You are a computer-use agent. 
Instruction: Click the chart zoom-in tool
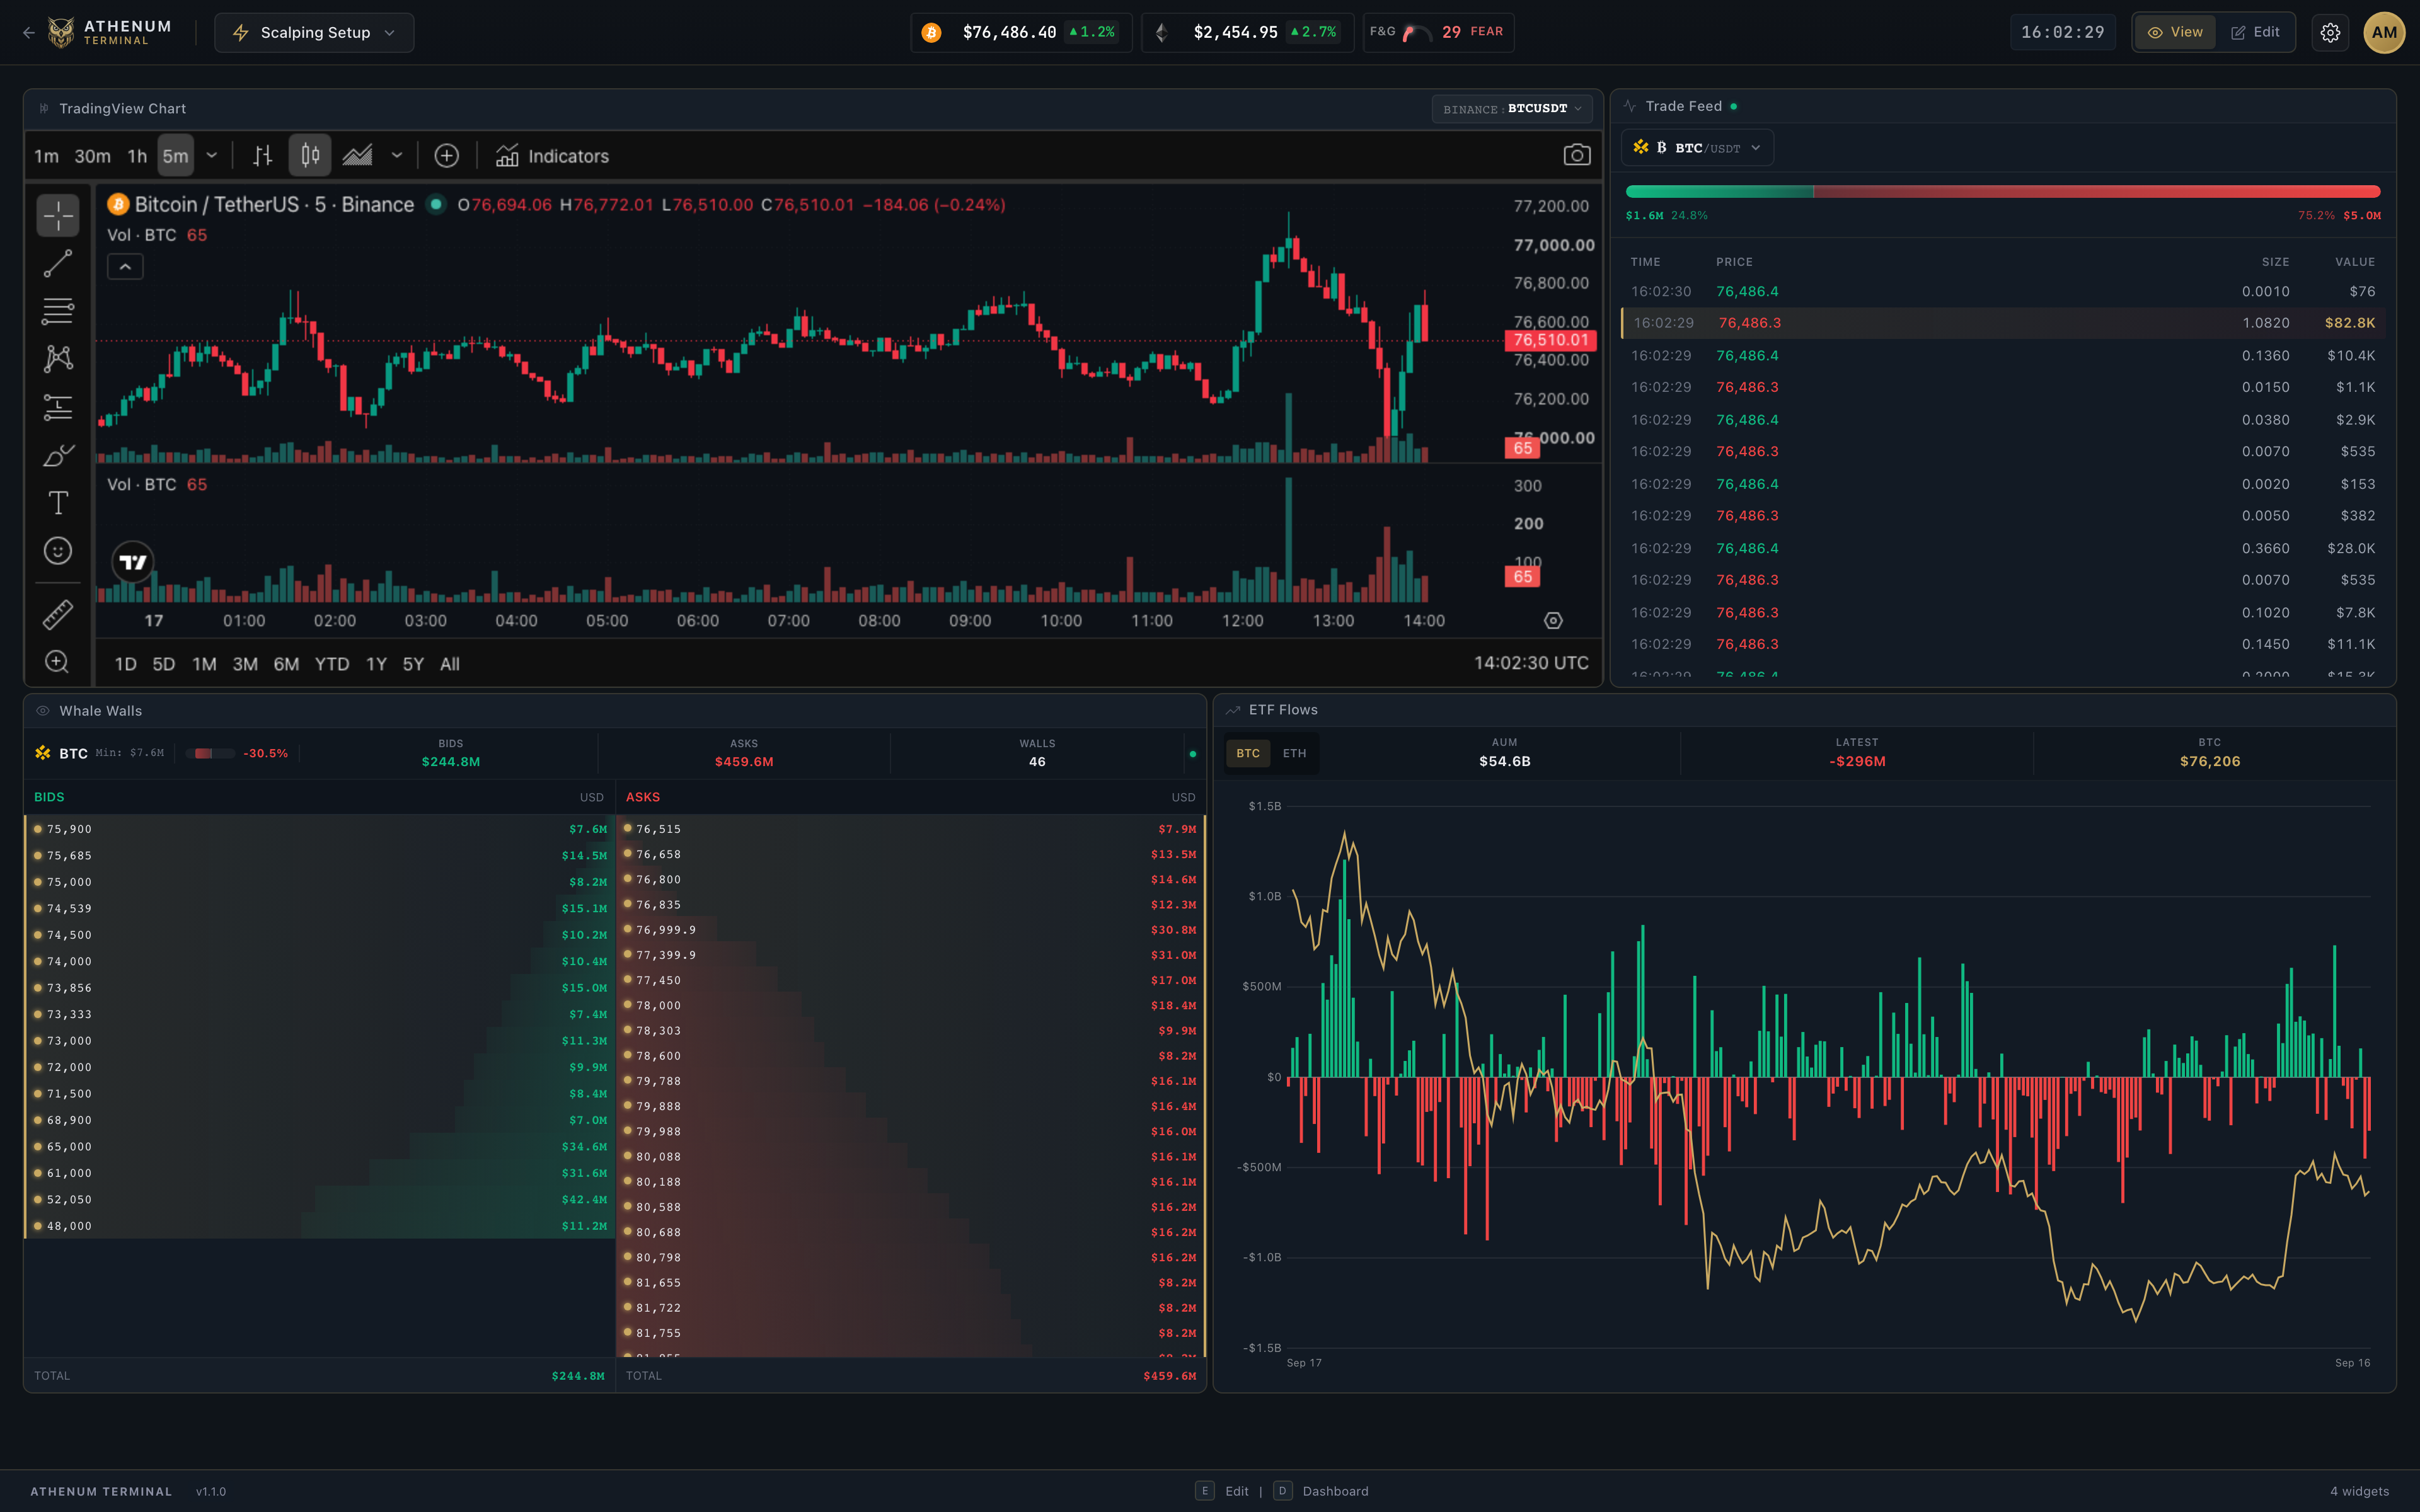coord(58,662)
